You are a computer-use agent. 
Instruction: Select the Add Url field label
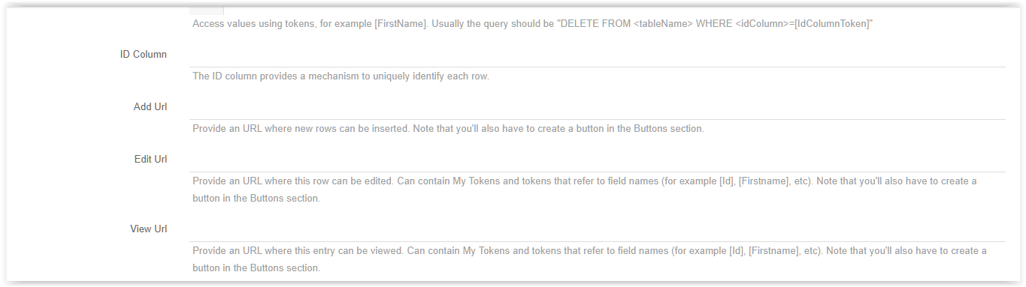150,107
